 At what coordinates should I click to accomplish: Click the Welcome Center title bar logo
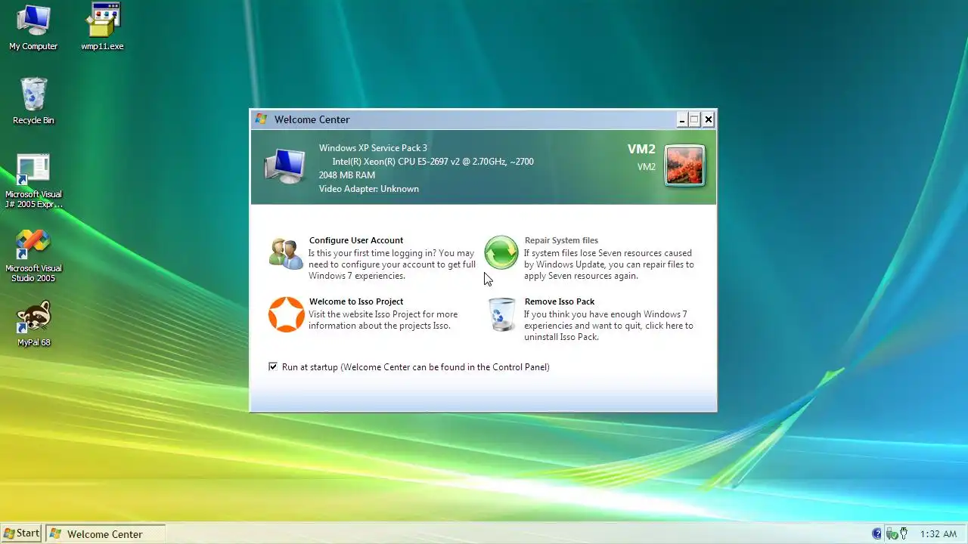[262, 119]
